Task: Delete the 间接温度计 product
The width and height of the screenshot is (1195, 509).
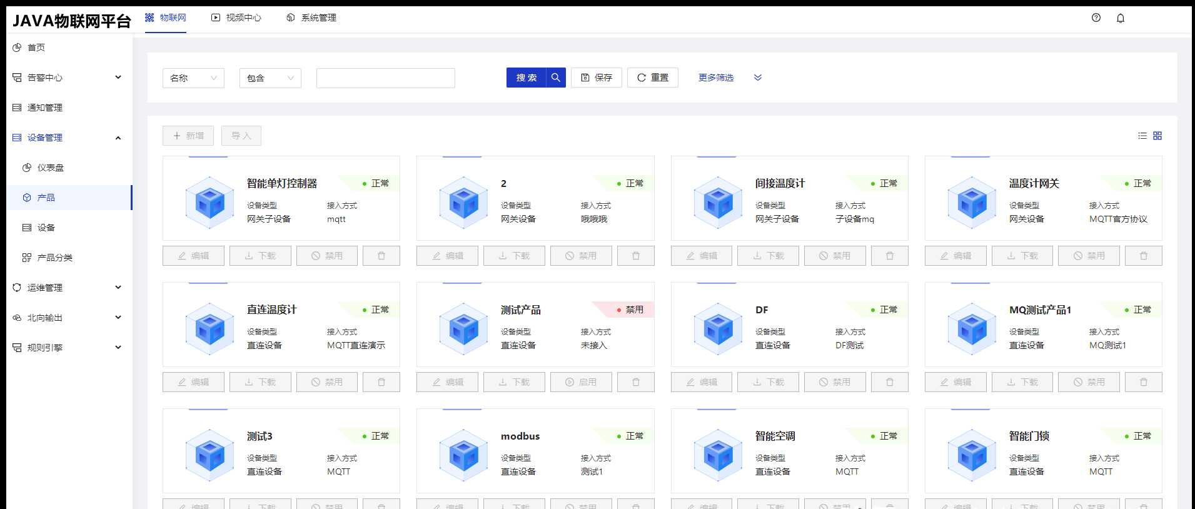Action: click(890, 256)
